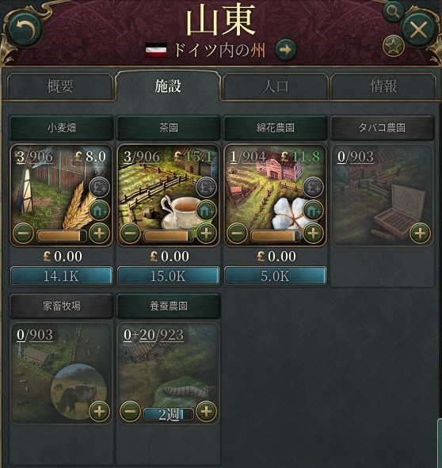The image size is (442, 468).
Task: Click the minus to downsize 茶園
Action: 130,233
